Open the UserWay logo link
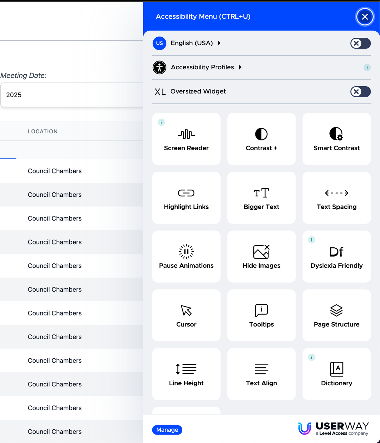 coord(333,428)
